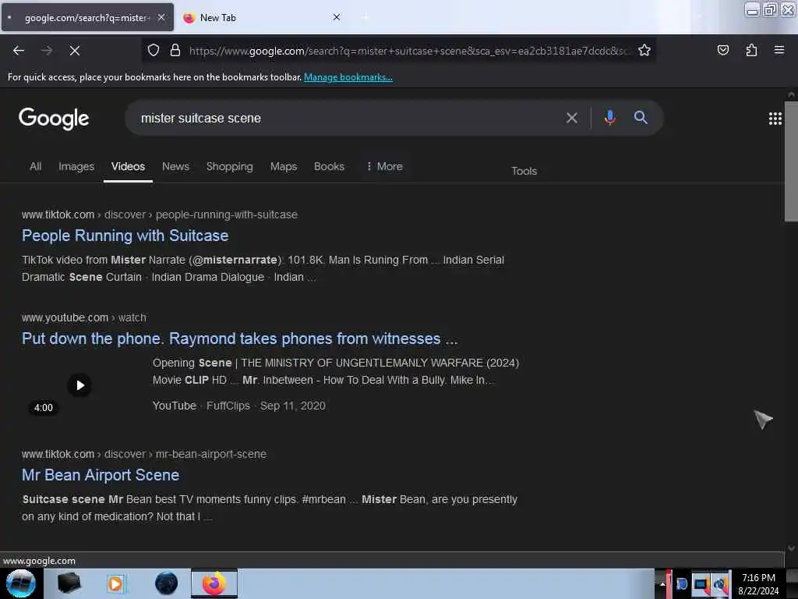Close the google.com search tab

pos(161,17)
